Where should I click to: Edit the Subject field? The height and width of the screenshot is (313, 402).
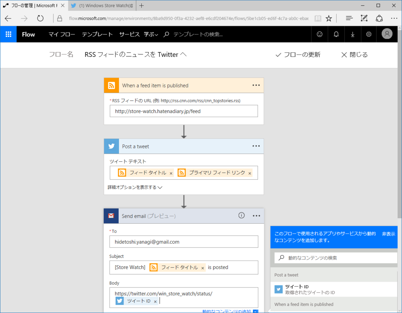click(x=184, y=268)
